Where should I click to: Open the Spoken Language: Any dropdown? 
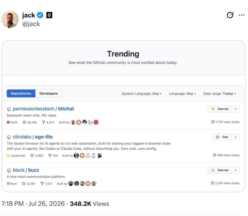142,94
